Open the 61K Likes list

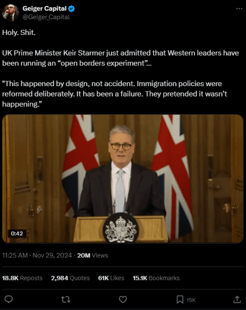(111, 278)
